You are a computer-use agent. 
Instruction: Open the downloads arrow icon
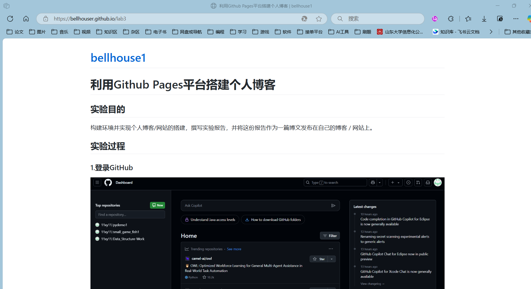(484, 19)
